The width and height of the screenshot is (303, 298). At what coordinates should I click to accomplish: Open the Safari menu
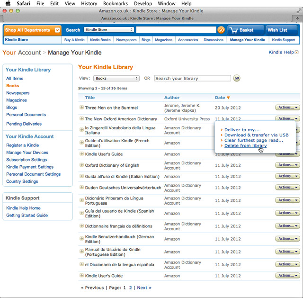(x=23, y=3)
